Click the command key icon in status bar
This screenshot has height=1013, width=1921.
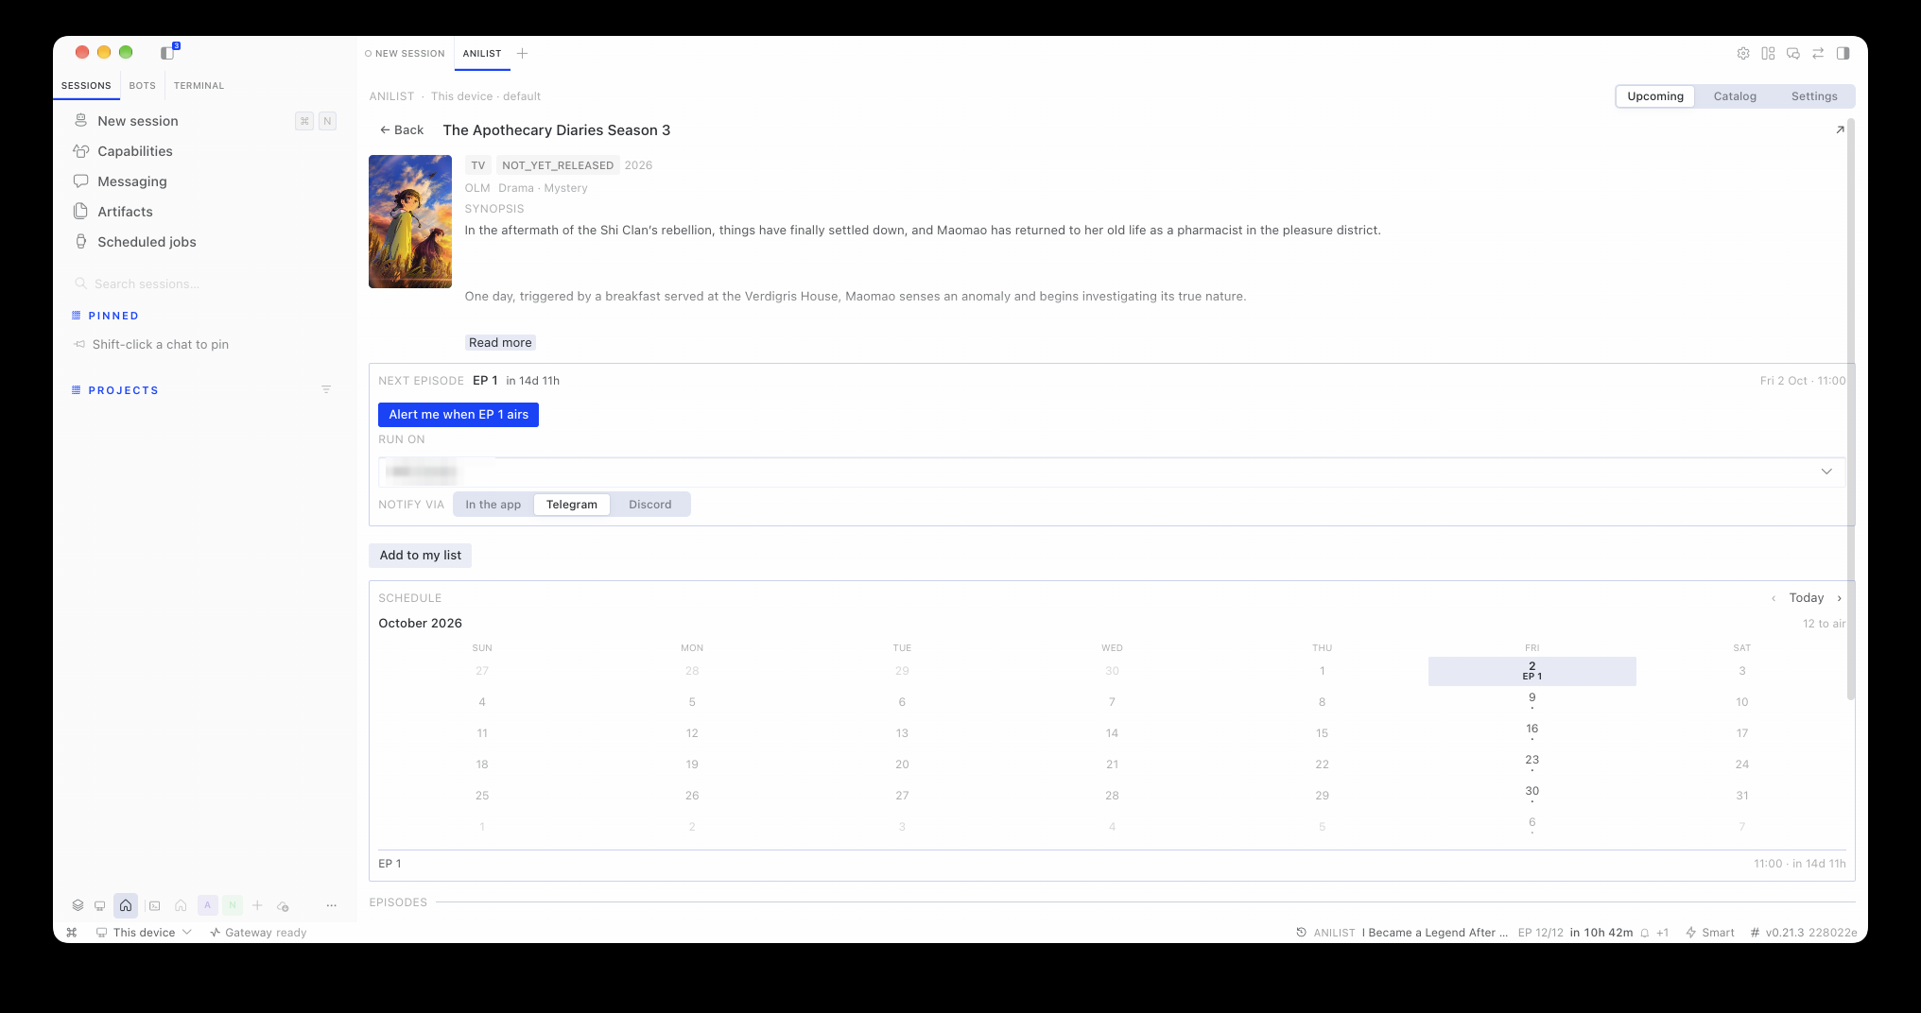tap(72, 933)
